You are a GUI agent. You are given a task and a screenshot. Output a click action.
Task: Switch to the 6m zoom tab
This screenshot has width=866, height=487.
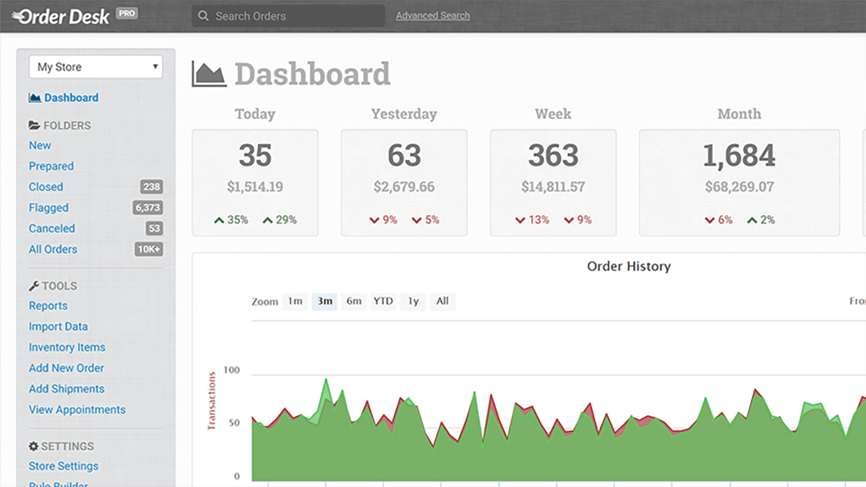[353, 301]
